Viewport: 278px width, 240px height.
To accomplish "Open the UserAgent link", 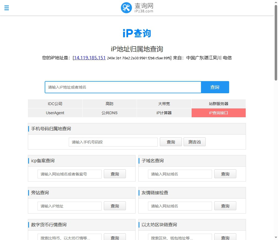I will (x=55, y=113).
